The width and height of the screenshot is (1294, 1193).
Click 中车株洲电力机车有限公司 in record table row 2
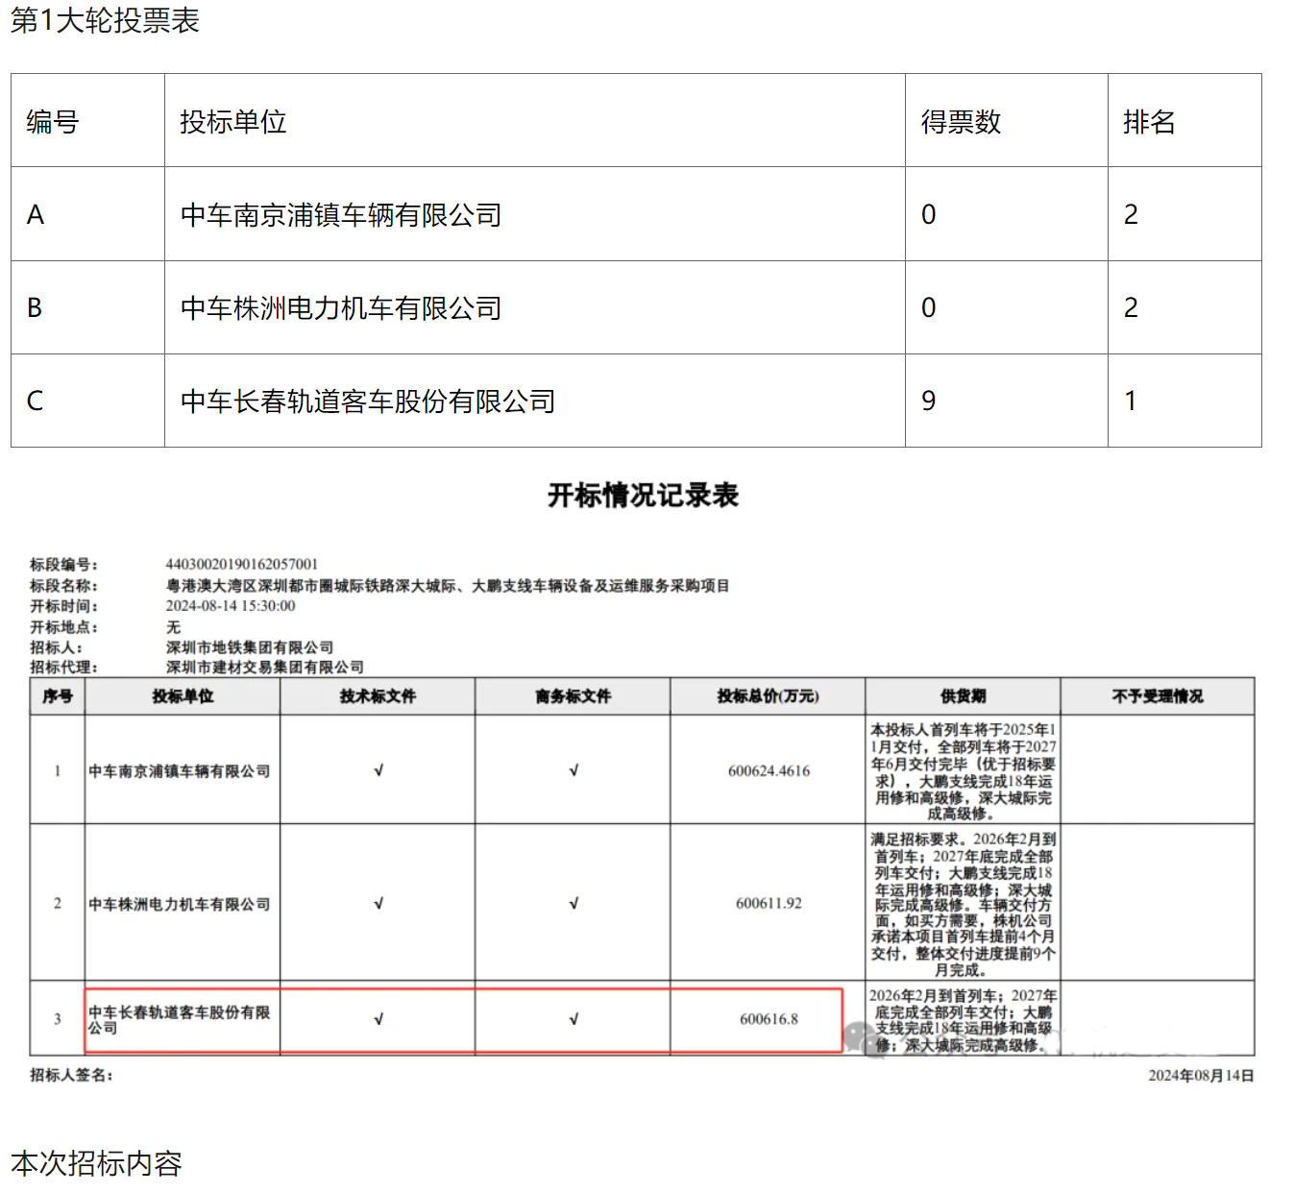180,904
